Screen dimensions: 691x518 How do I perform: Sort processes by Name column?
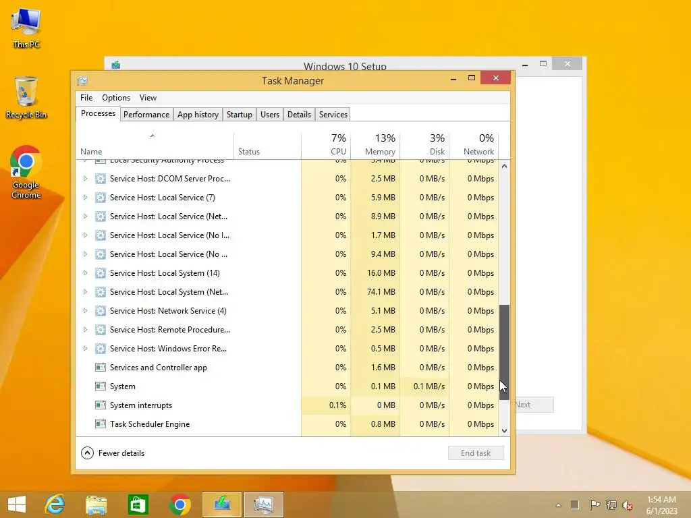(155, 146)
